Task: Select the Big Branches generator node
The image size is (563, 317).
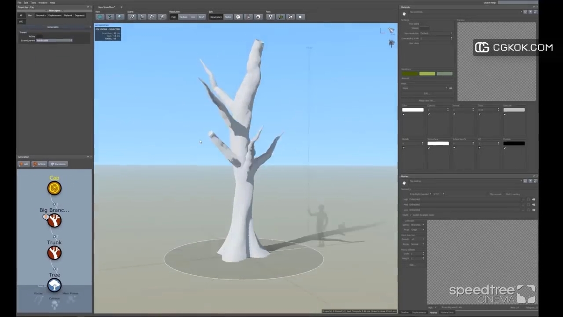Action: [x=54, y=221]
